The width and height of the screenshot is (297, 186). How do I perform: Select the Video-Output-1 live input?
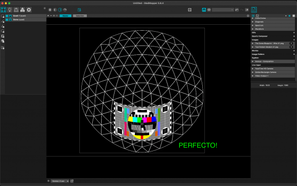click(x=273, y=76)
